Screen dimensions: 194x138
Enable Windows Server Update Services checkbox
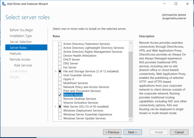pos(60,118)
